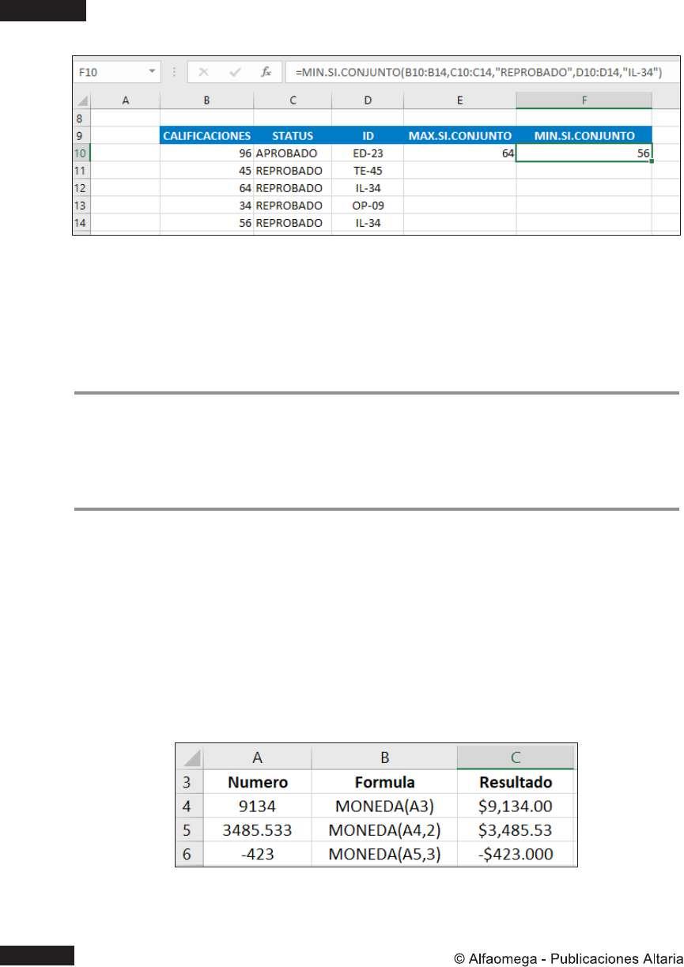
Task: Click the fill handle of cell F10
Action: 652,161
